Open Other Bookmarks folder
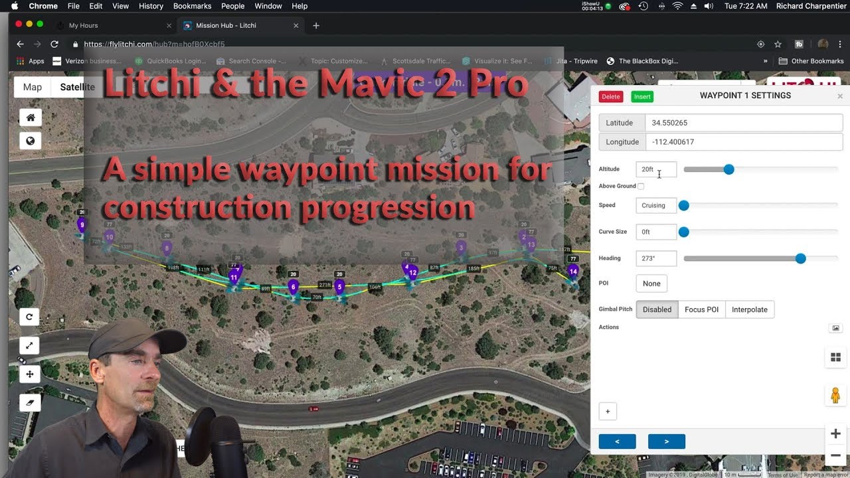 [x=811, y=61]
